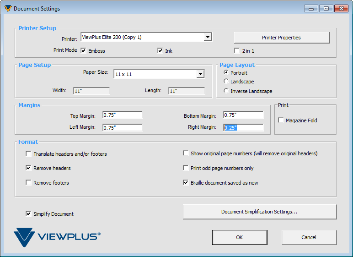Click the ViewPlus title bar app icon

click(x=8, y=8)
